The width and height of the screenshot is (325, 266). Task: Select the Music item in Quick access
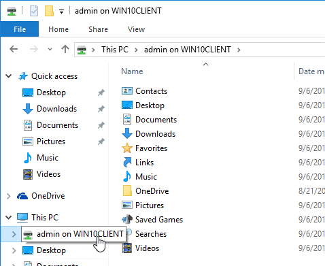48,158
